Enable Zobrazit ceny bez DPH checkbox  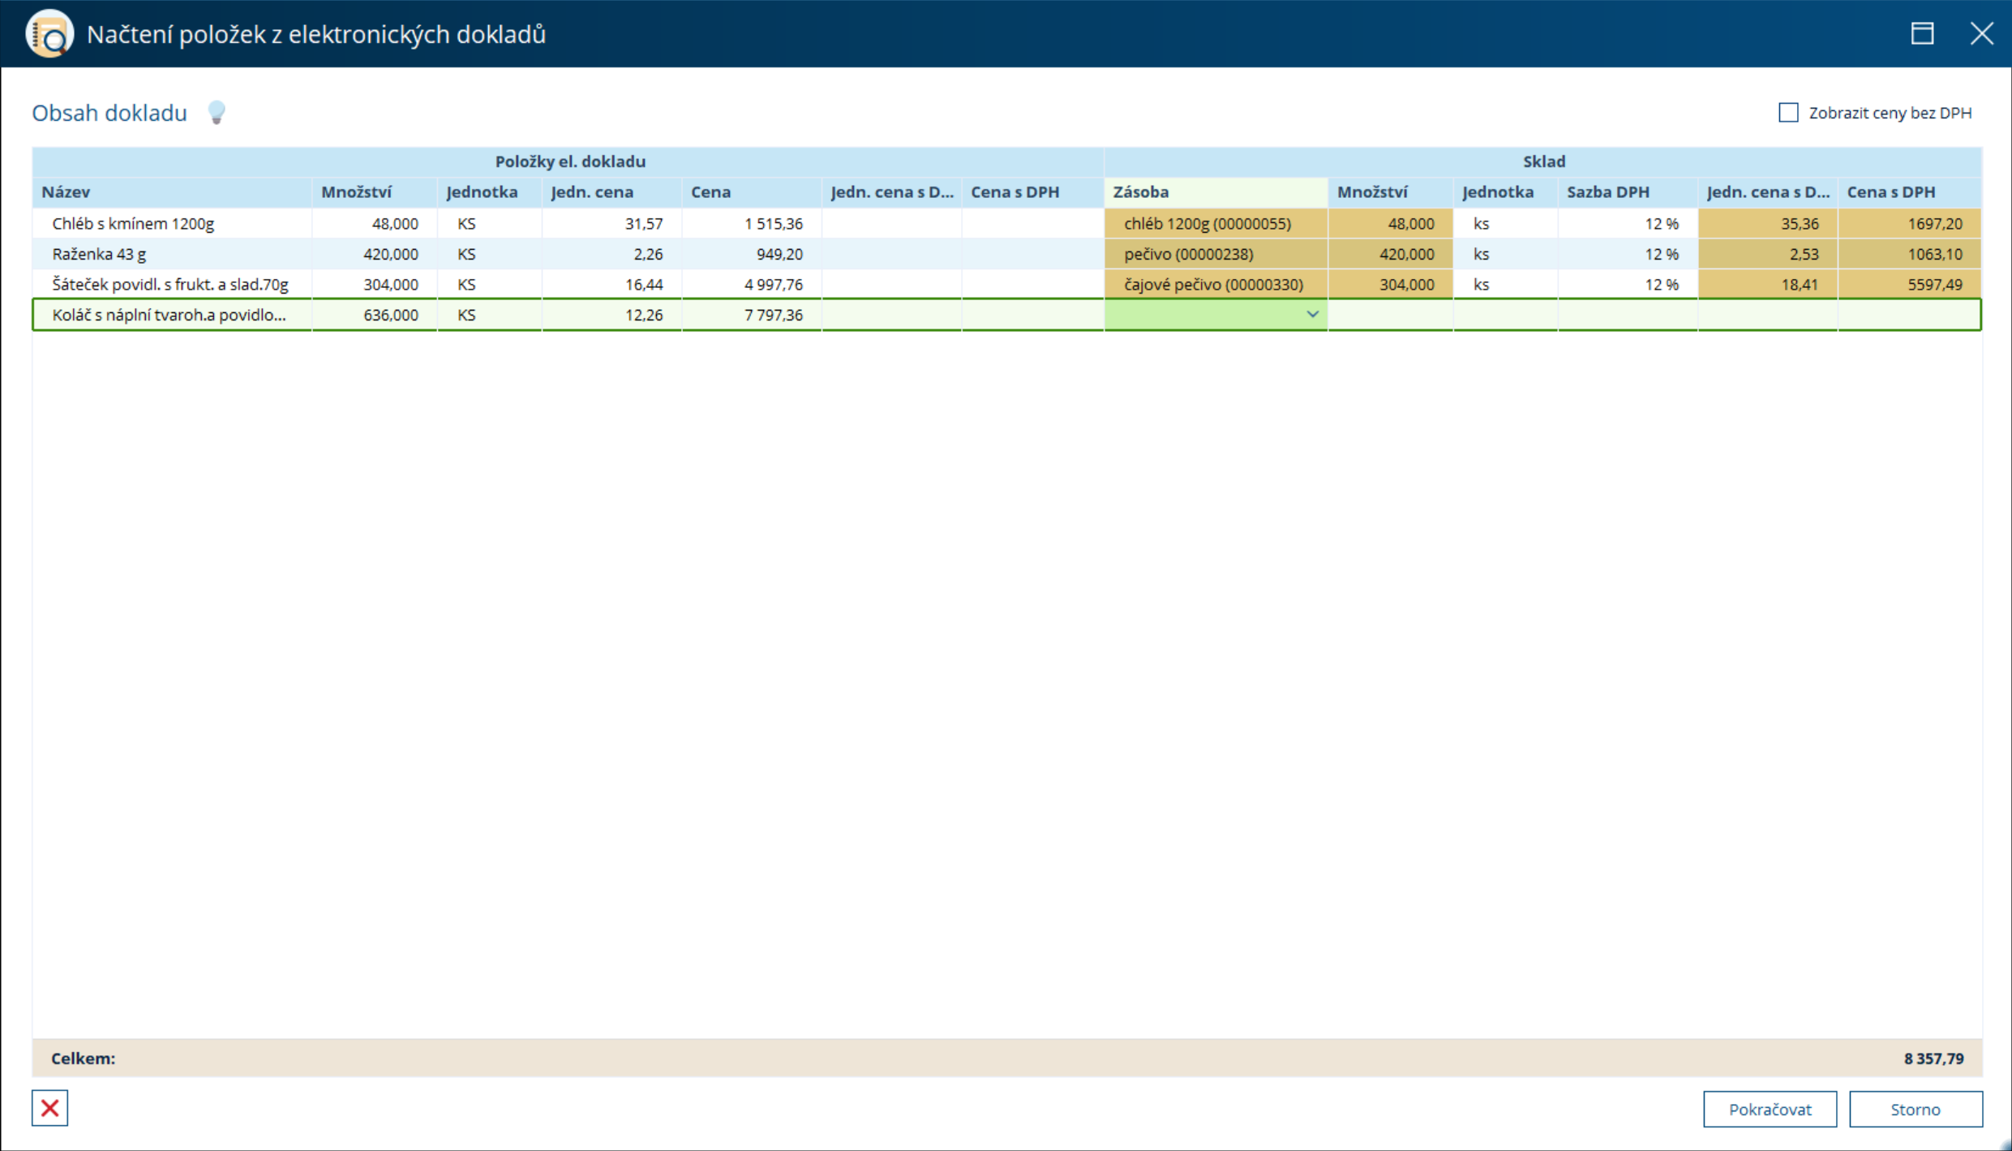point(1788,113)
